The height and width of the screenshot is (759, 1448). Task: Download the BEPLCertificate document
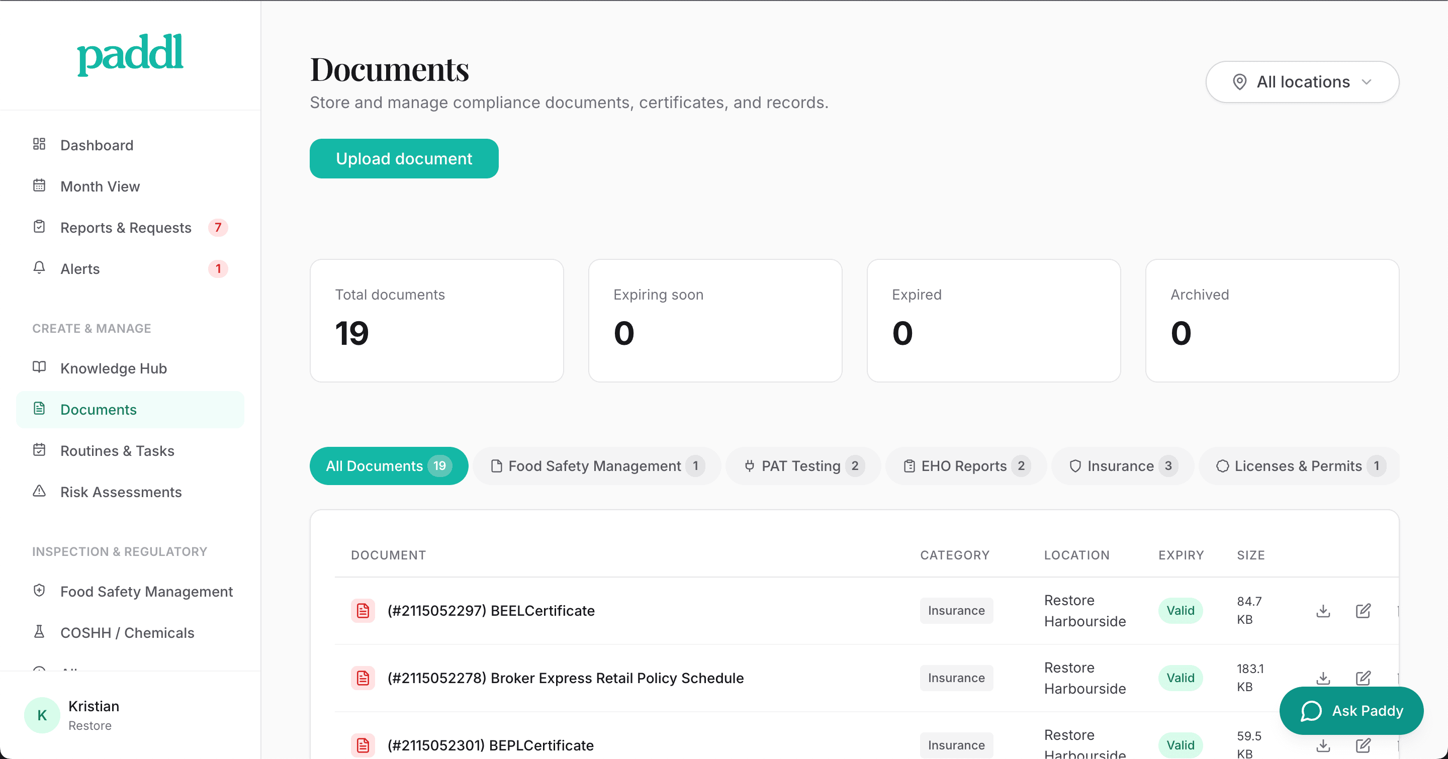pos(1323,745)
